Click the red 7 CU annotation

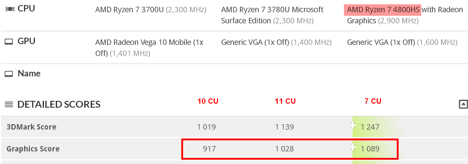pos(373,101)
